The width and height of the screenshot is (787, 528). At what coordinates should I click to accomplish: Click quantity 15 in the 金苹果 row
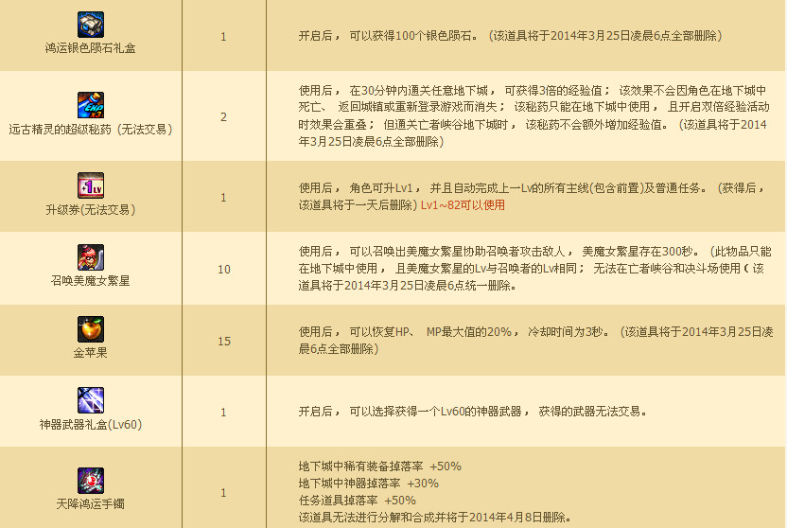224,341
